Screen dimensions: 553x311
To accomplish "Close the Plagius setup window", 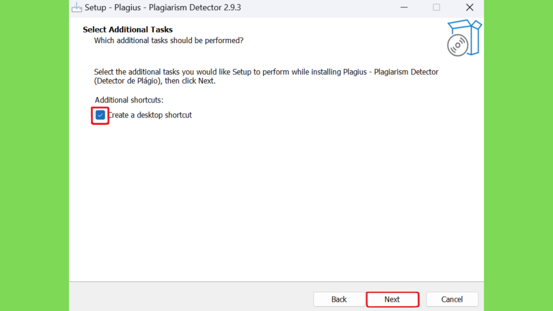I will 469,8.
